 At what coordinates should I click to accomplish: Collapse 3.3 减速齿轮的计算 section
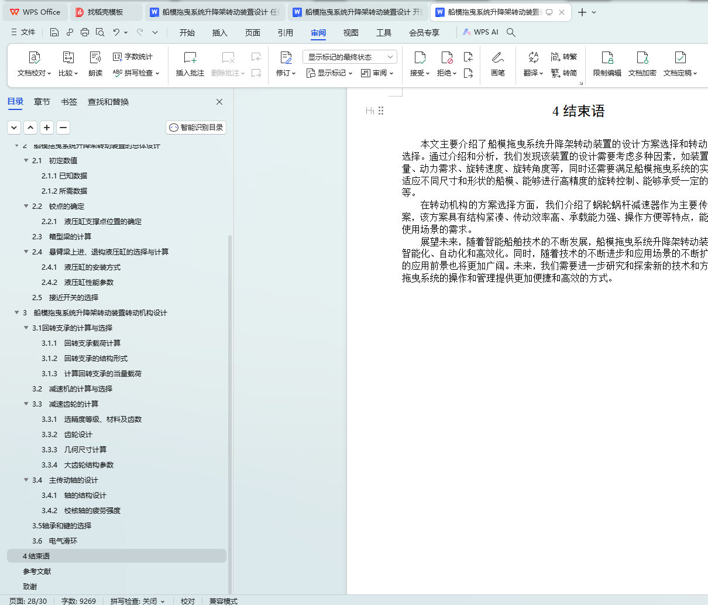26,404
